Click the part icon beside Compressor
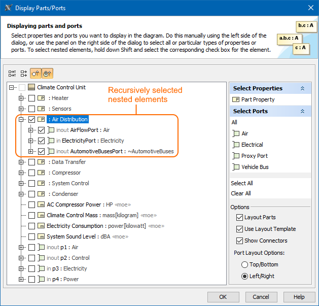The height and width of the screenshot is (306, 319). 41,173
